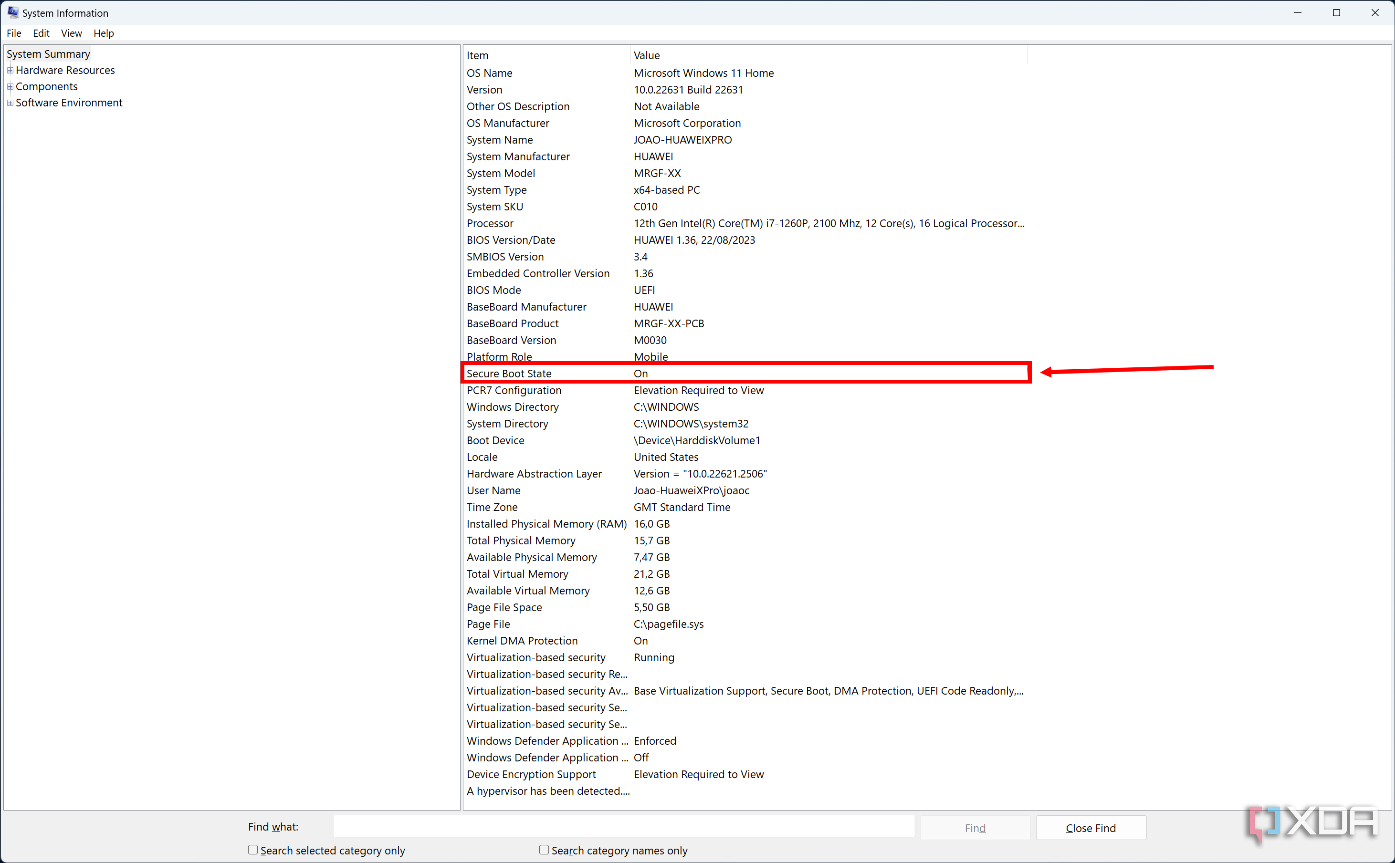Select the System Model row

click(x=745, y=173)
